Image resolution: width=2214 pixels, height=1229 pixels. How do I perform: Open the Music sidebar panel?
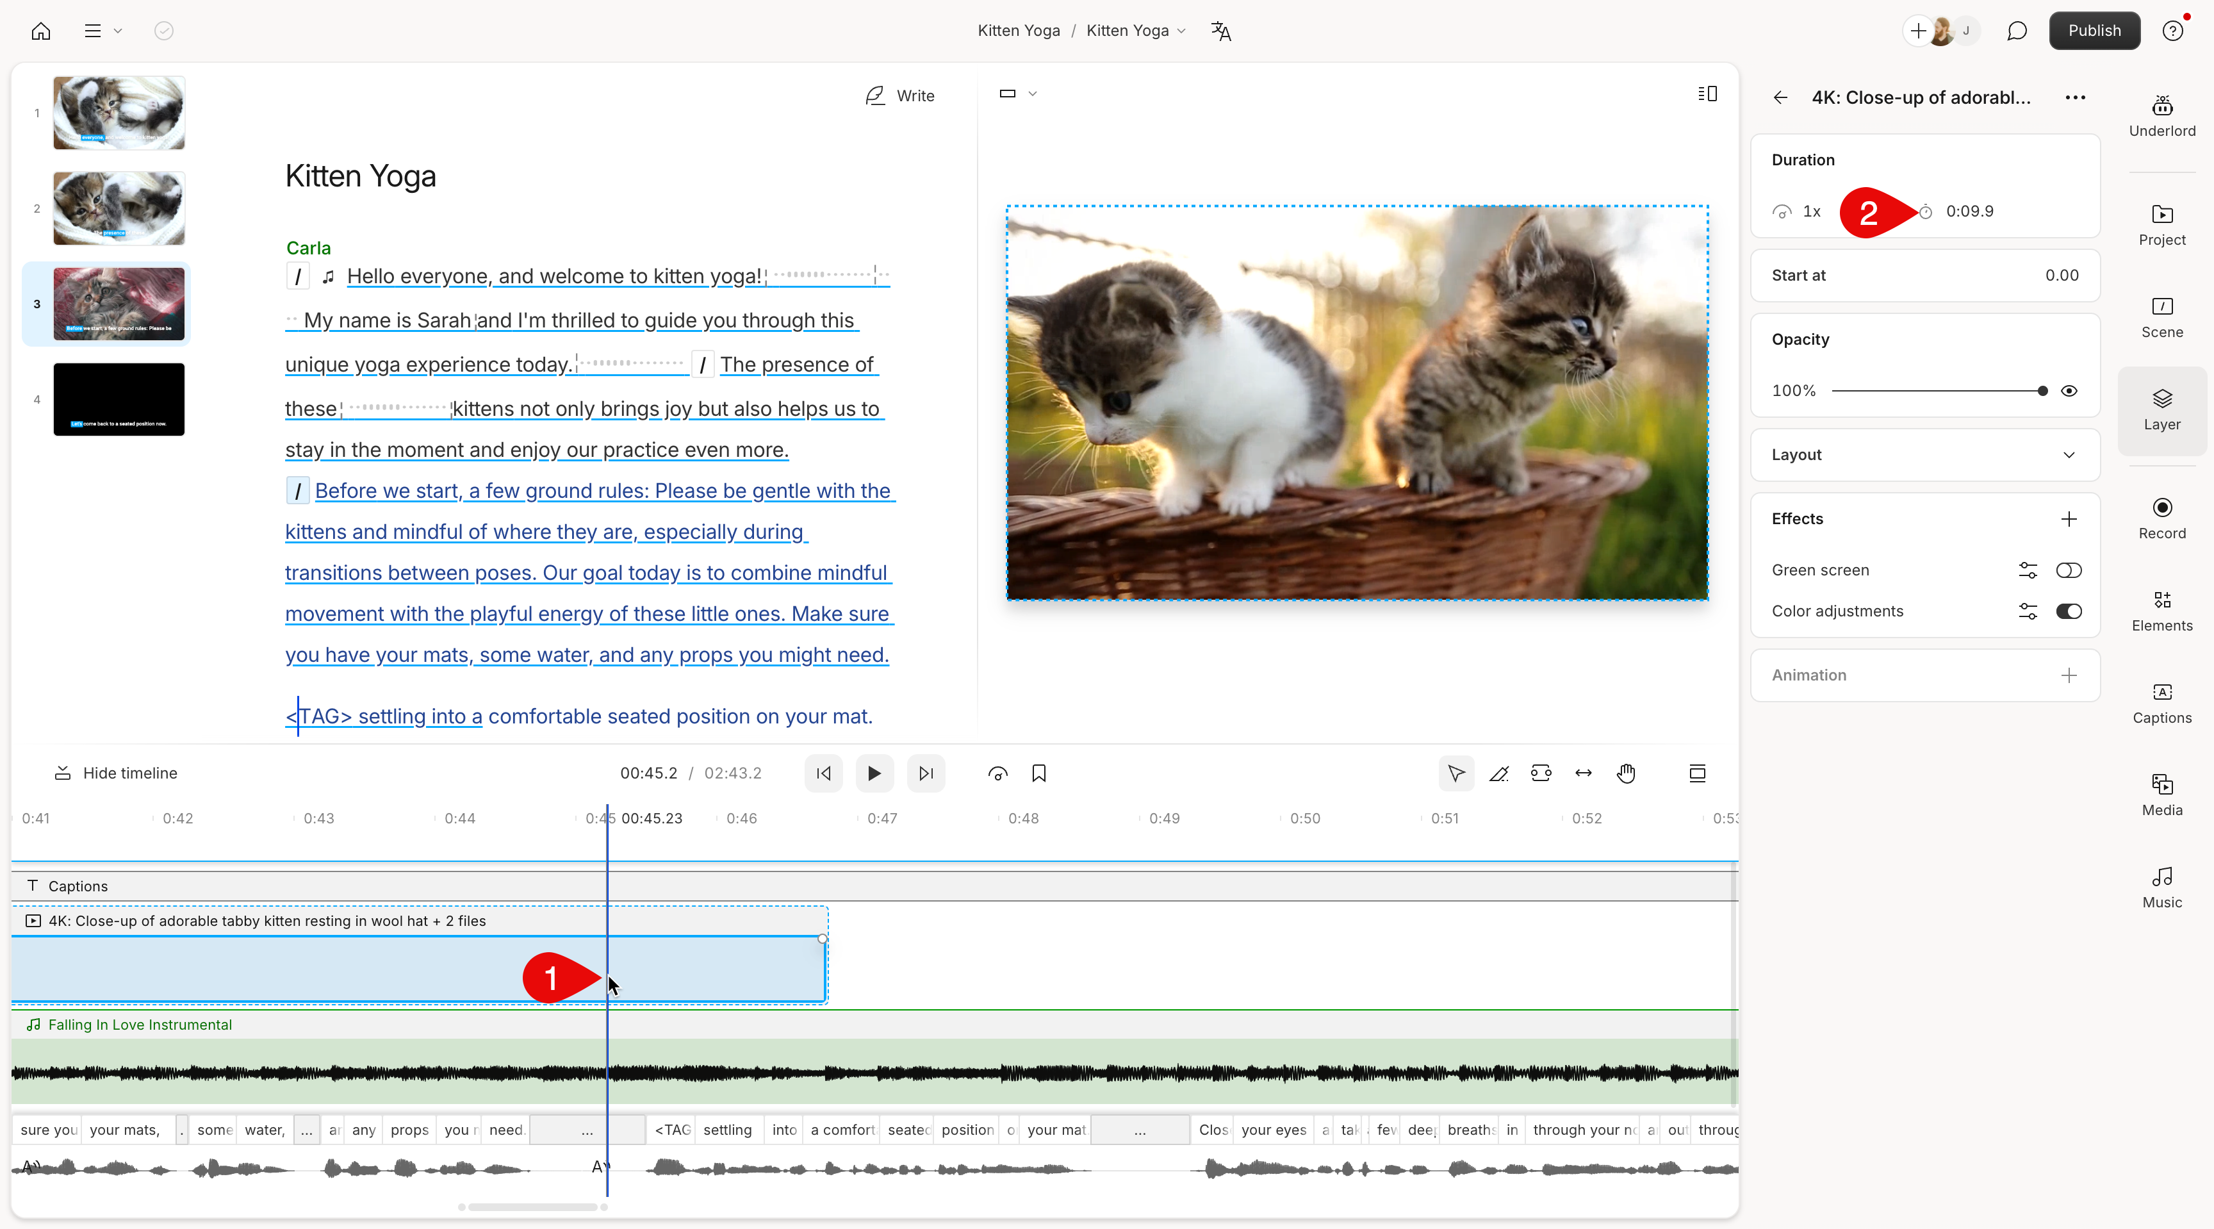tap(2161, 888)
